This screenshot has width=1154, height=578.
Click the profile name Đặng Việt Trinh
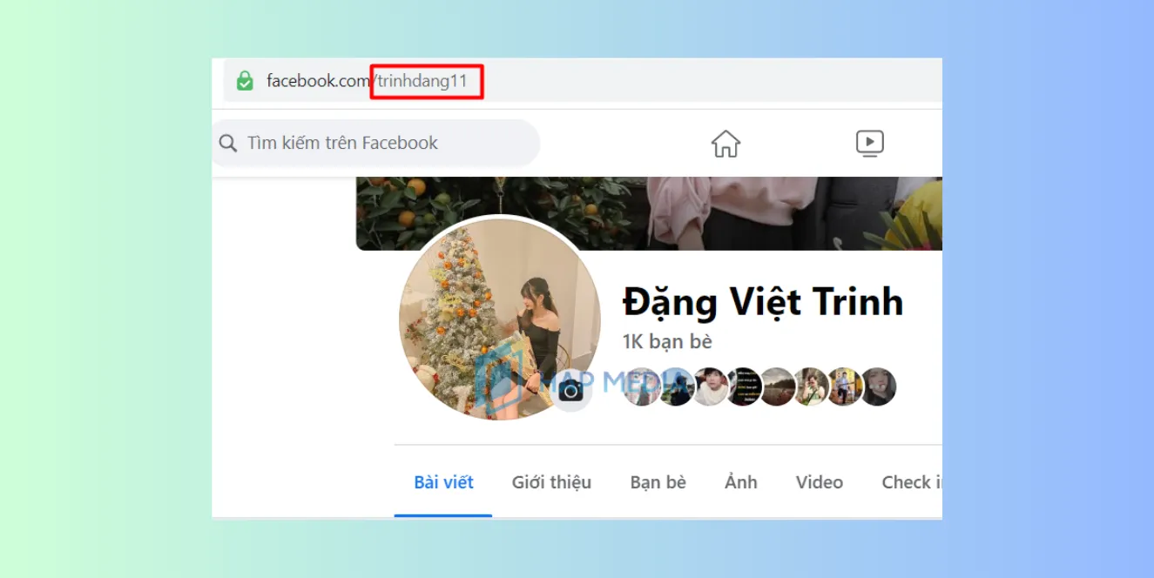click(762, 302)
